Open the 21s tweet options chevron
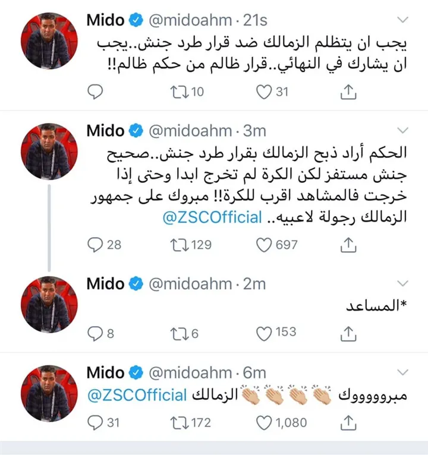The height and width of the screenshot is (455, 428). tap(404, 21)
